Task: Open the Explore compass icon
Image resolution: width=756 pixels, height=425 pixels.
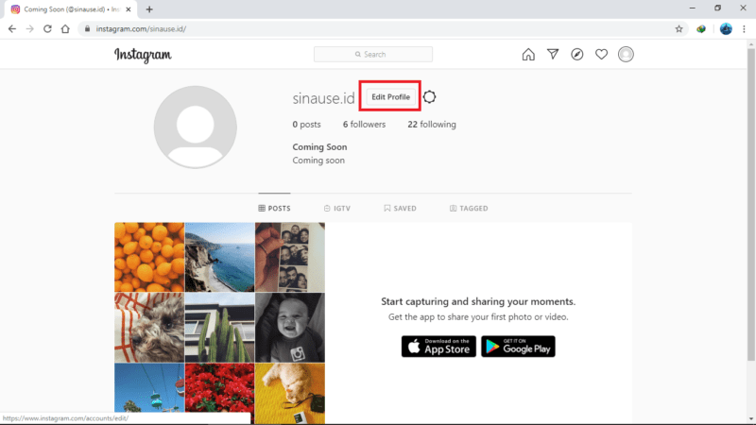Action: coord(577,55)
